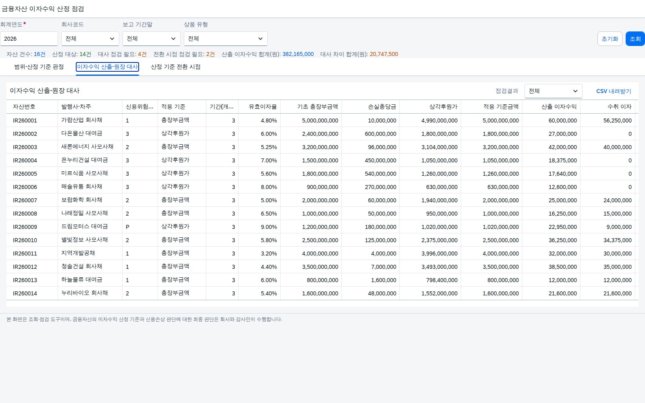Image resolution: width=645 pixels, height=403 pixels.
Task: Click 하늘물류 대여금 cell
Action: click(90, 280)
